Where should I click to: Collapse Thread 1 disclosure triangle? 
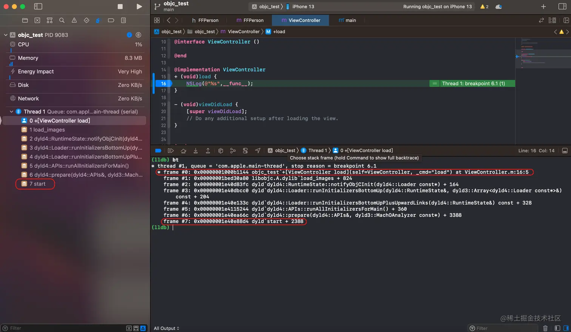11,112
